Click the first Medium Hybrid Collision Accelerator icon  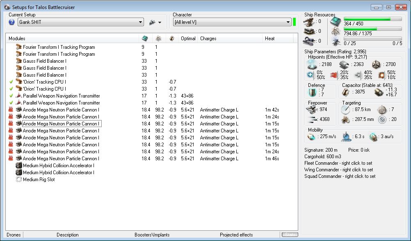[x=18, y=166]
